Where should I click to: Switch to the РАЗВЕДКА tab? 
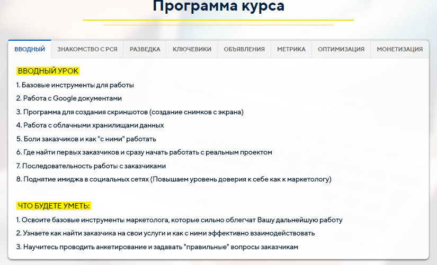tap(145, 49)
